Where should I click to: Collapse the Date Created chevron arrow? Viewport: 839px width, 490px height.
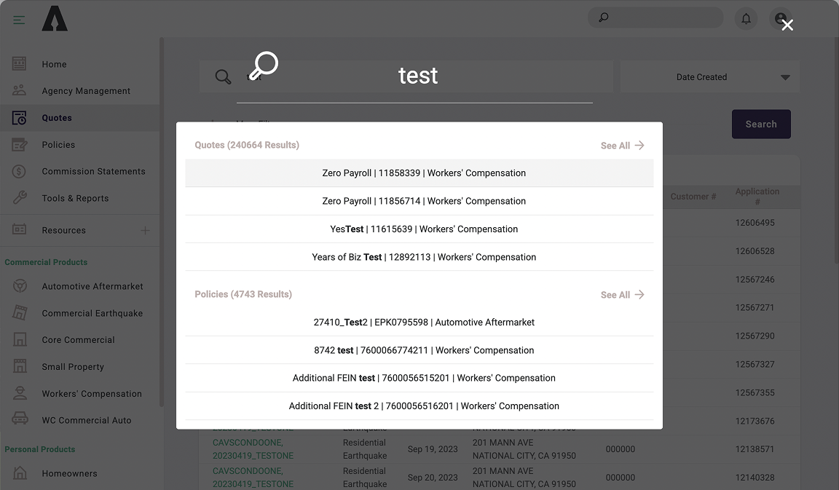(785, 76)
